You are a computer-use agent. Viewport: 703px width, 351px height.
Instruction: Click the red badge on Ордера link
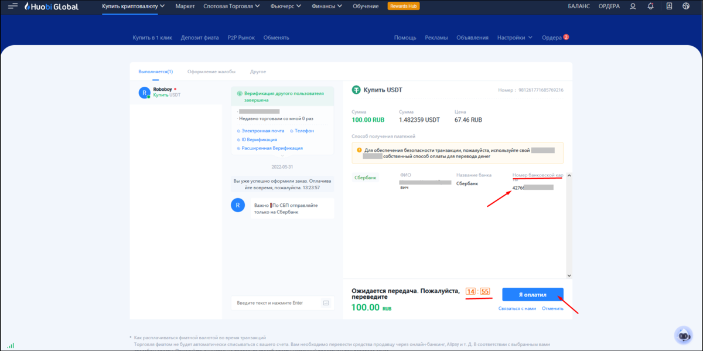[x=566, y=37]
